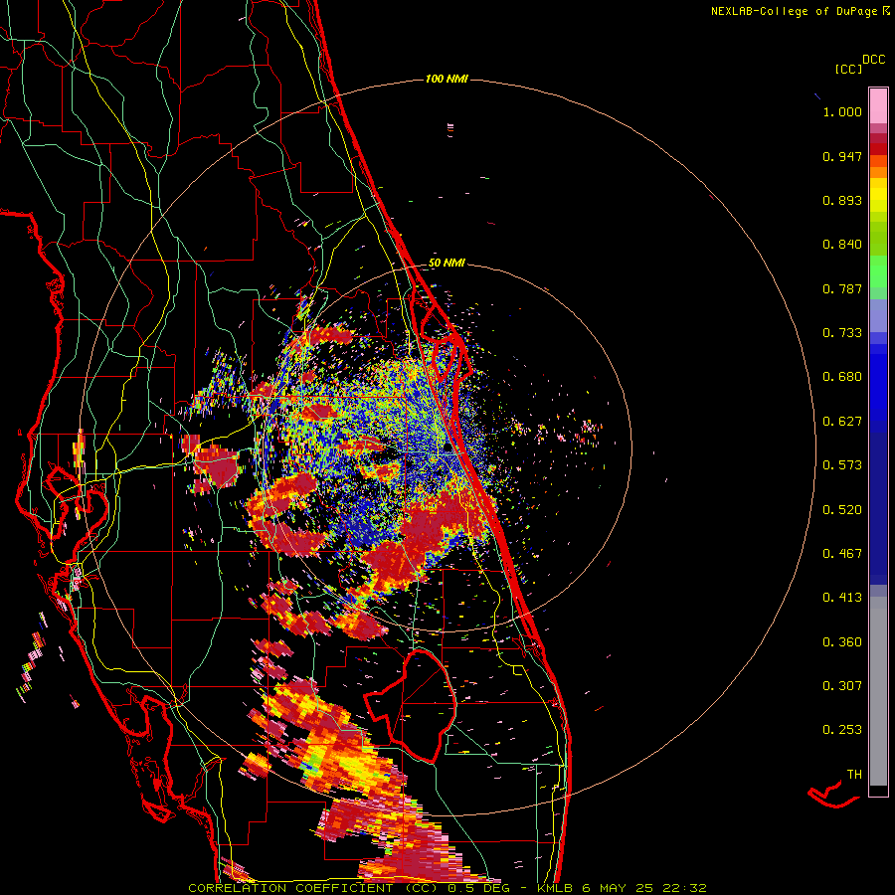895x895 pixels.
Task: Click the 22:32 timestamp in the caption
Action: (x=684, y=888)
